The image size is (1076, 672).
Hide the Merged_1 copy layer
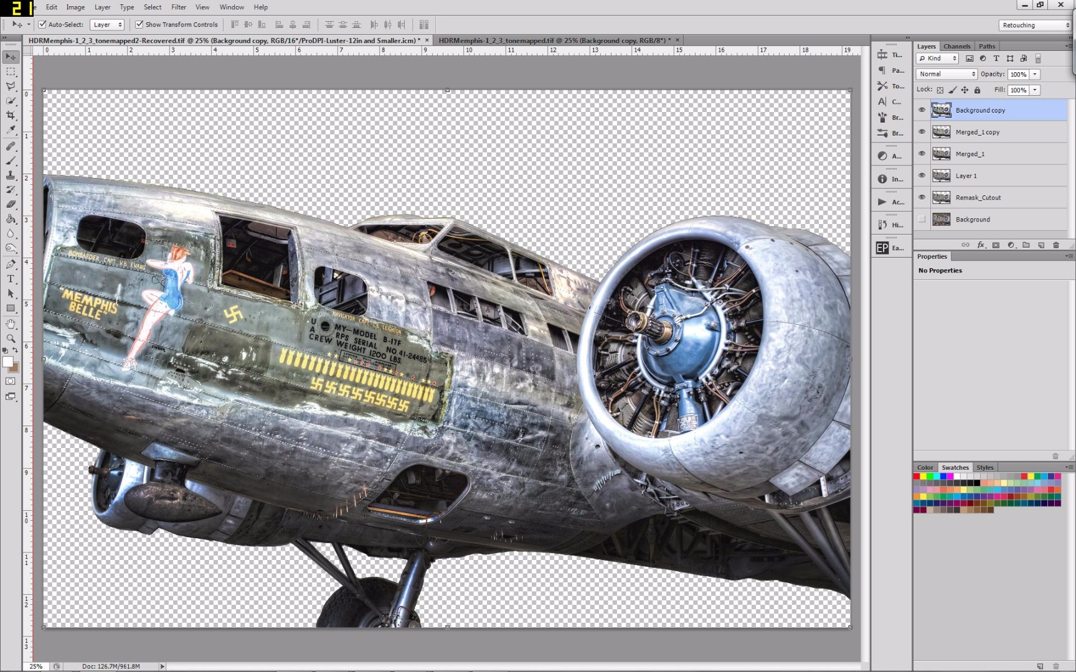click(x=922, y=132)
